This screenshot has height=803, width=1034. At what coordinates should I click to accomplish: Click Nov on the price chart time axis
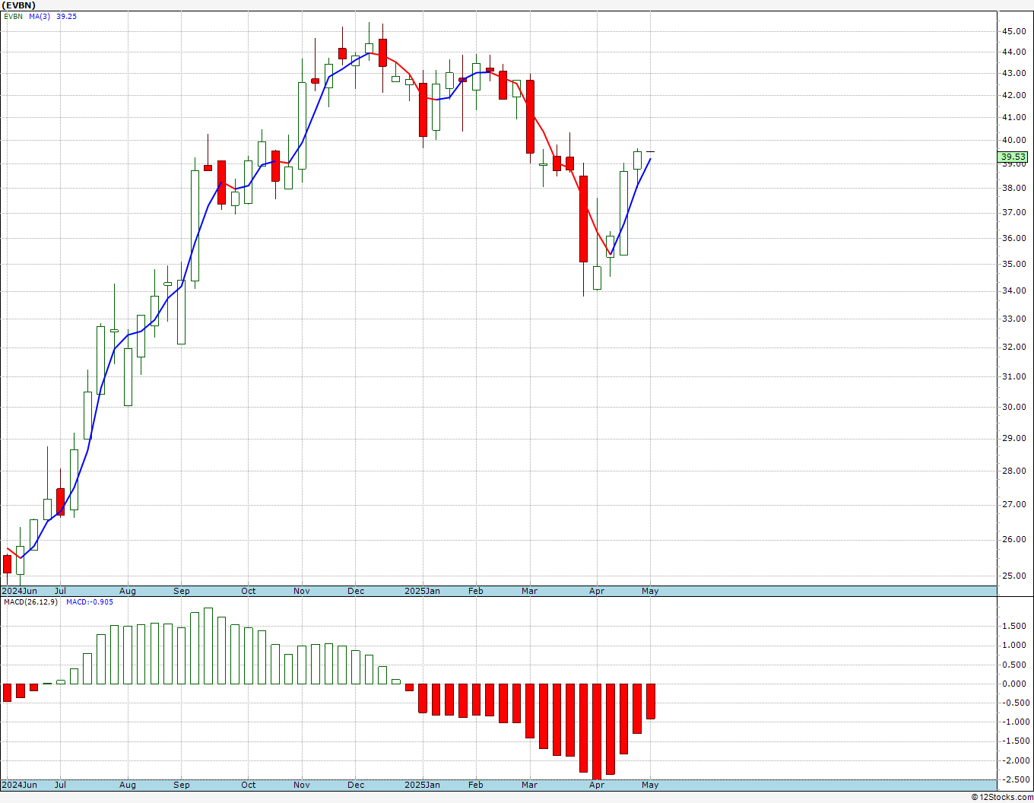[x=302, y=591]
